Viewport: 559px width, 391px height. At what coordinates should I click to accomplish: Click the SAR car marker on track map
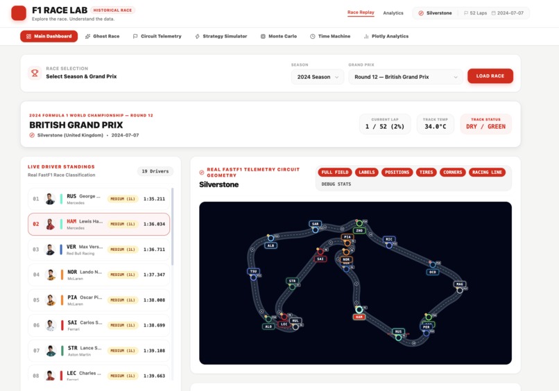315,230
